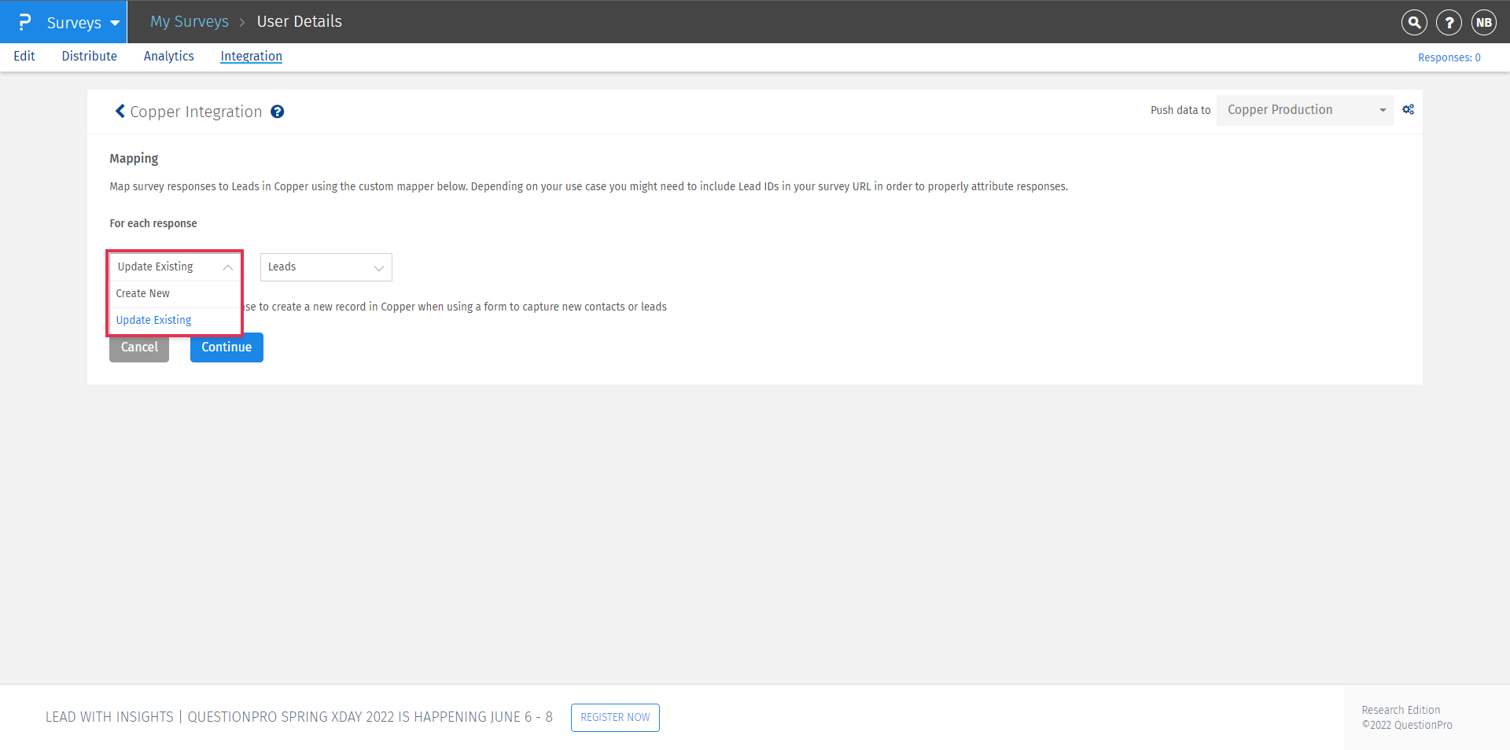Click the Continue button
This screenshot has height=750, width=1510.
226,347
